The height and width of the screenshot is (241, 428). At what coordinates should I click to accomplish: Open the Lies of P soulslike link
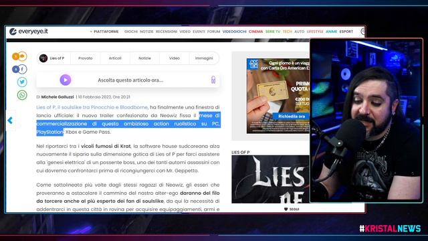[x=92, y=107]
